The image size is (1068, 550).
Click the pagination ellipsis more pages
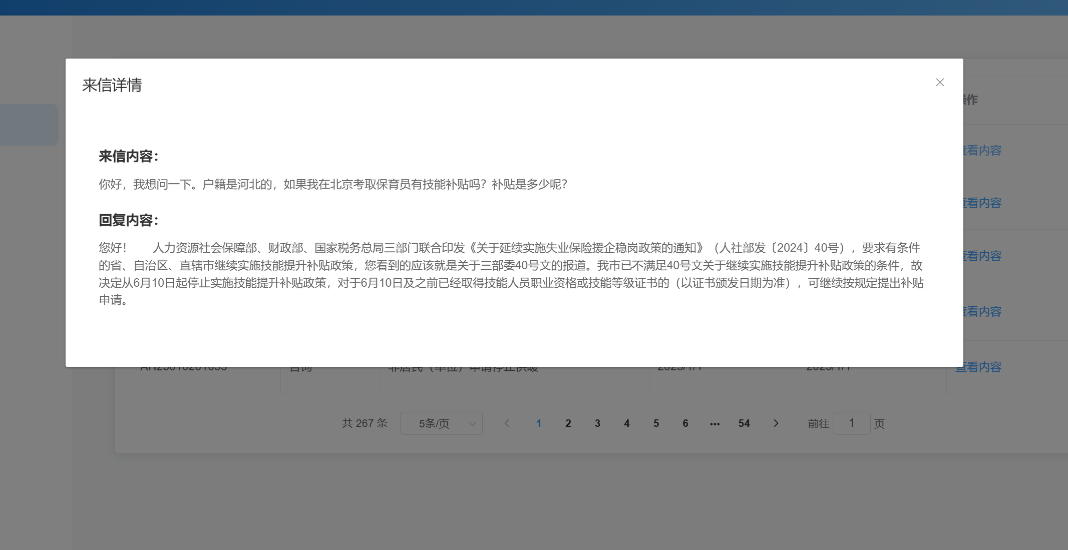point(715,423)
